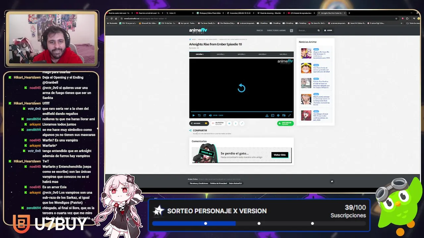The image size is (424, 238).
Task: Click the X (Twitter) icon in the header
Action: pos(291,30)
